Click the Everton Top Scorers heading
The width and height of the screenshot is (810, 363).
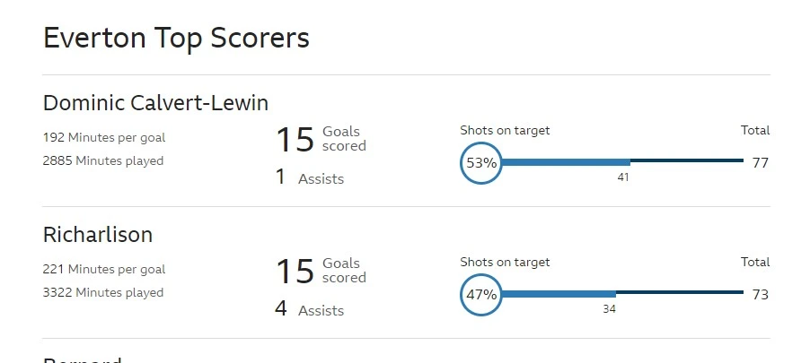pyautogui.click(x=176, y=39)
